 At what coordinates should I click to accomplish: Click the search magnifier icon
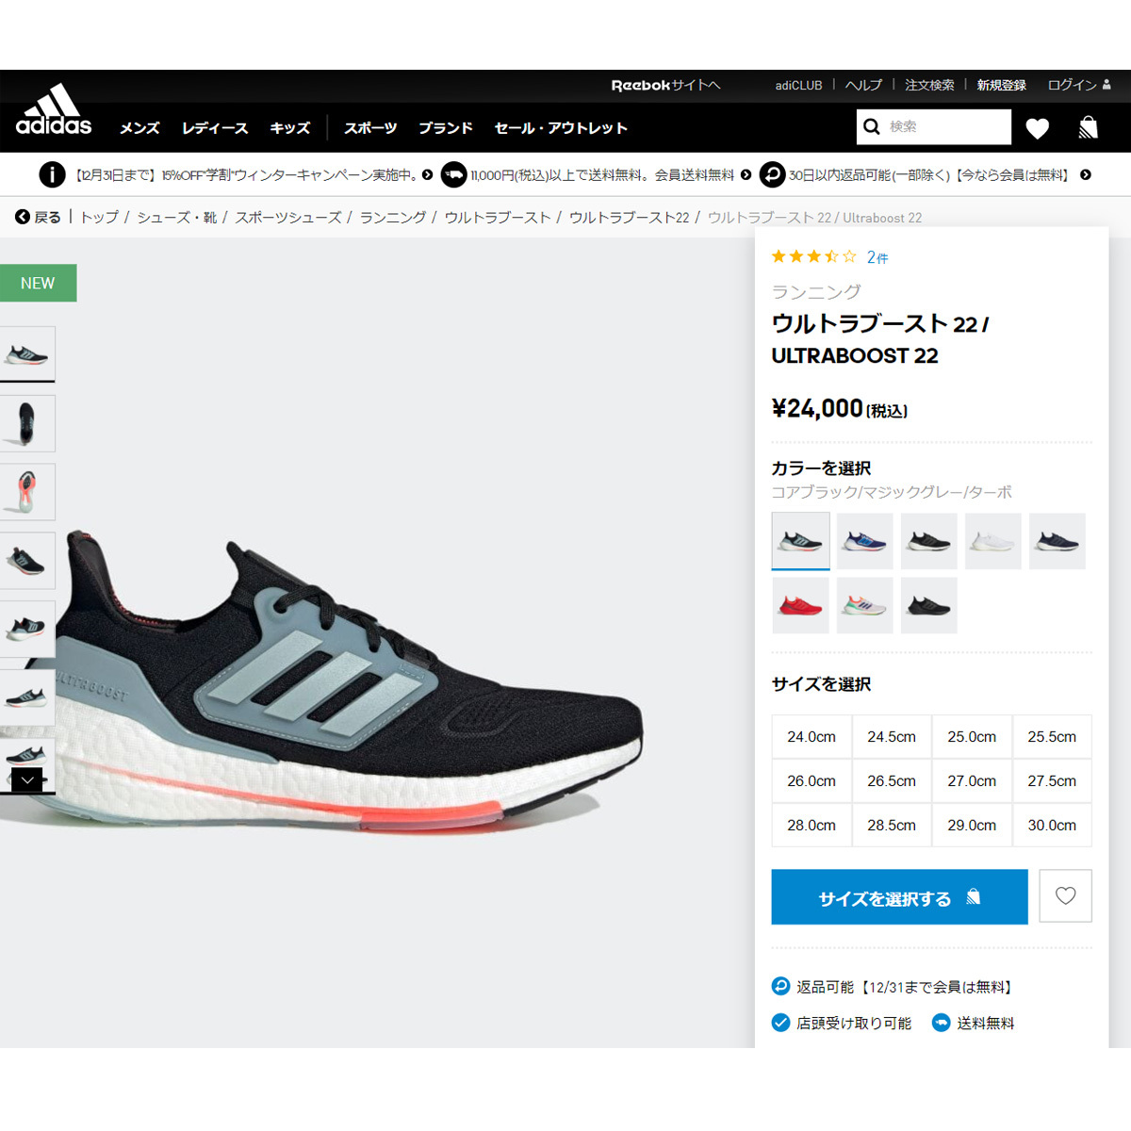click(872, 126)
